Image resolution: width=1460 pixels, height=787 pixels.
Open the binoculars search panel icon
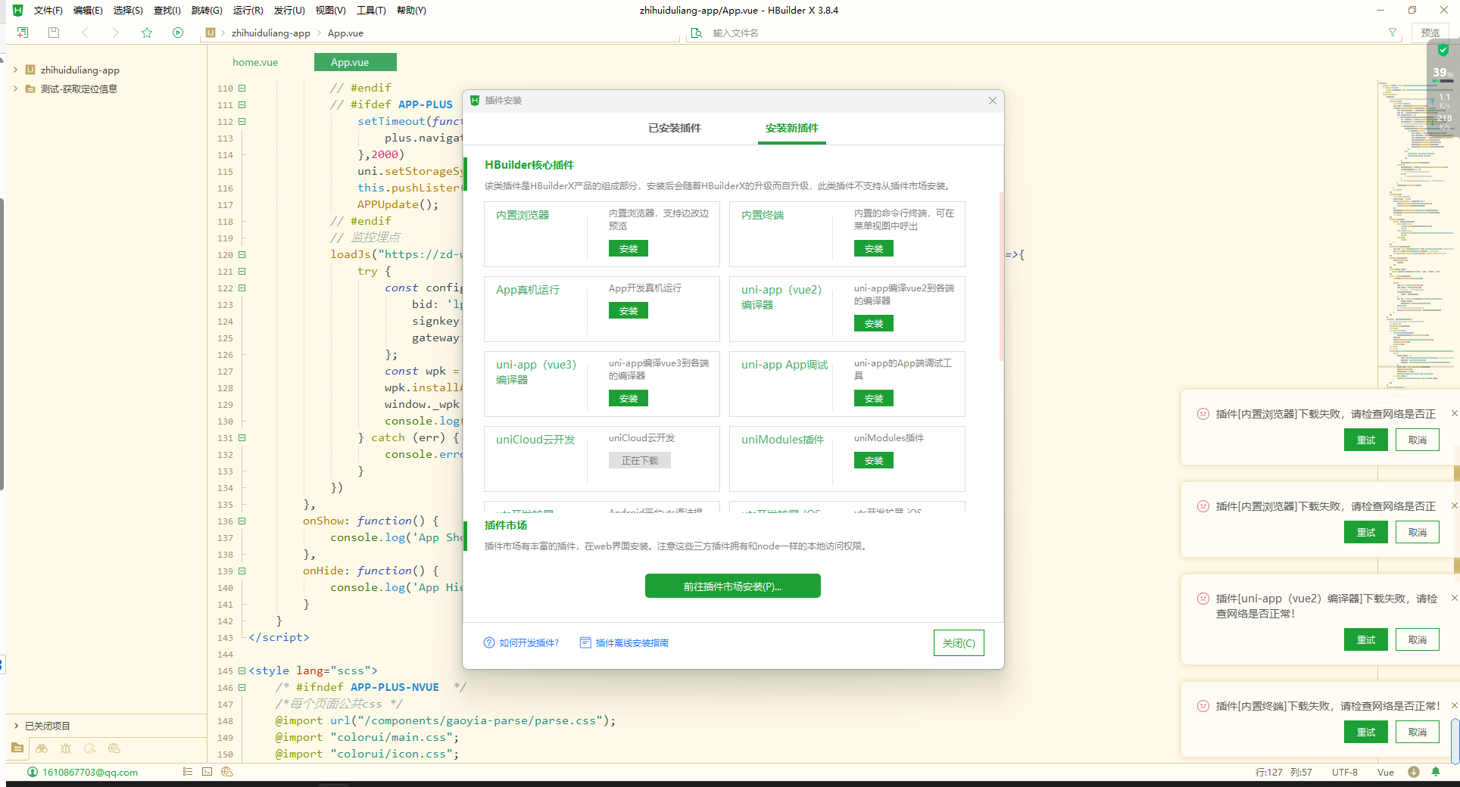click(x=42, y=748)
